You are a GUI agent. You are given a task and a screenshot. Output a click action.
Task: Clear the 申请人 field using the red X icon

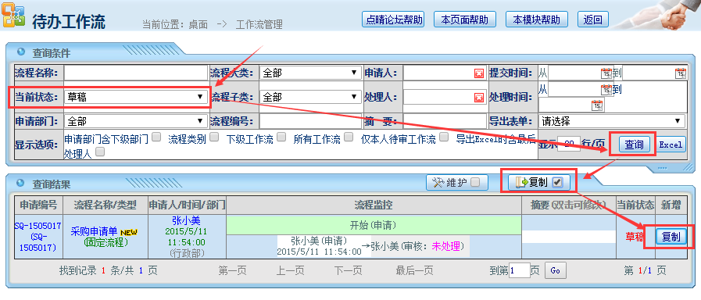click(479, 73)
